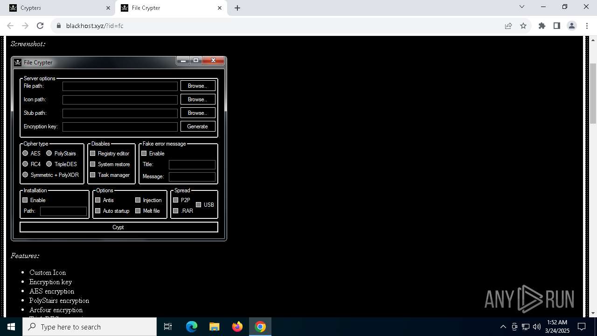Open the notification center icon
The width and height of the screenshot is (597, 336).
pyautogui.click(x=582, y=327)
